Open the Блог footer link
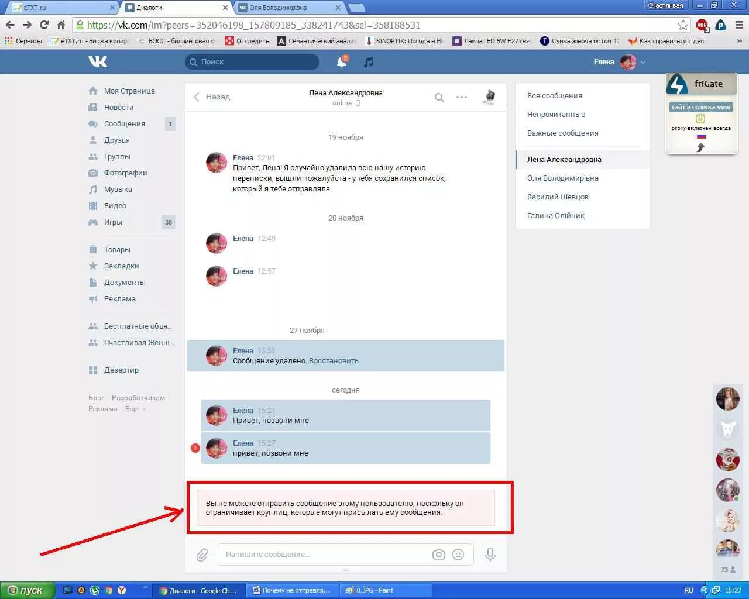This screenshot has height=599, width=749. (x=96, y=398)
